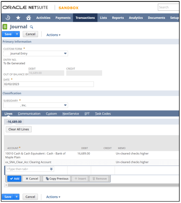Screen dimensions: 181x203
Task: Open the Transactions menu
Action: point(85,18)
